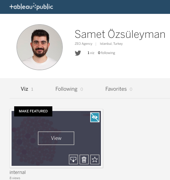This screenshot has width=170, height=180.
Task: Click the ZEO Agency organization text
Action: (84, 44)
